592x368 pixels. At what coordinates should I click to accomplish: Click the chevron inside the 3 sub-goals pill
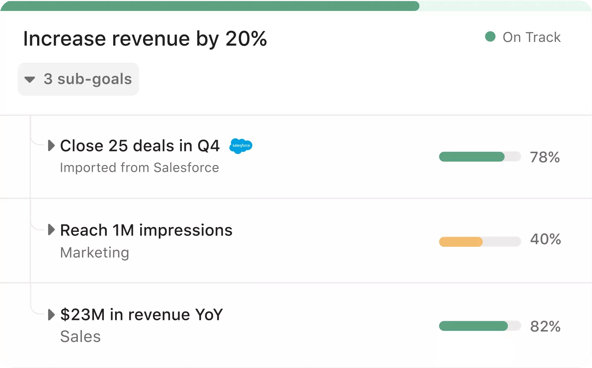(x=30, y=79)
